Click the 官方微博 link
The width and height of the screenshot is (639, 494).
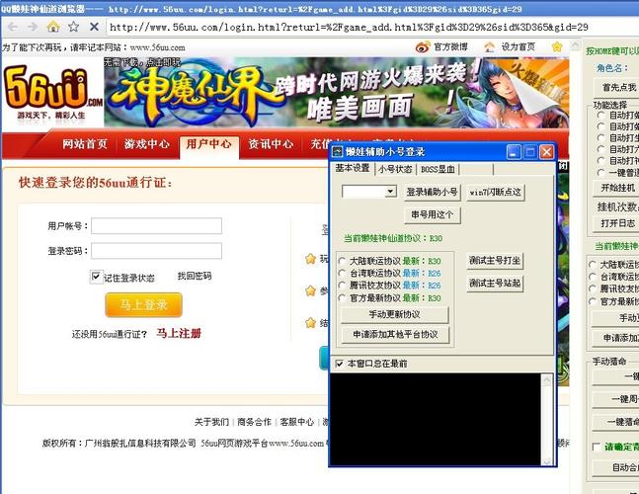pyautogui.click(x=450, y=46)
